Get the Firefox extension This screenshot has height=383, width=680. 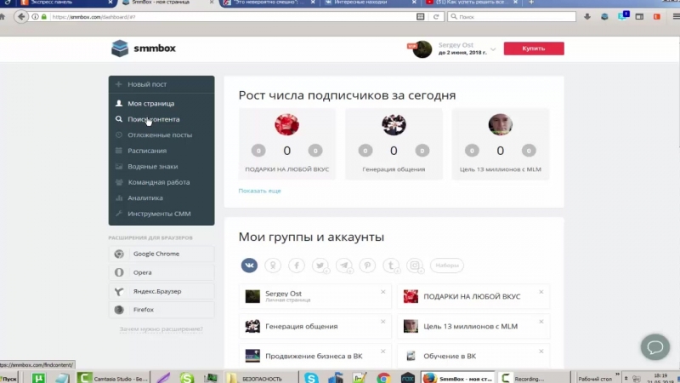[161, 310]
